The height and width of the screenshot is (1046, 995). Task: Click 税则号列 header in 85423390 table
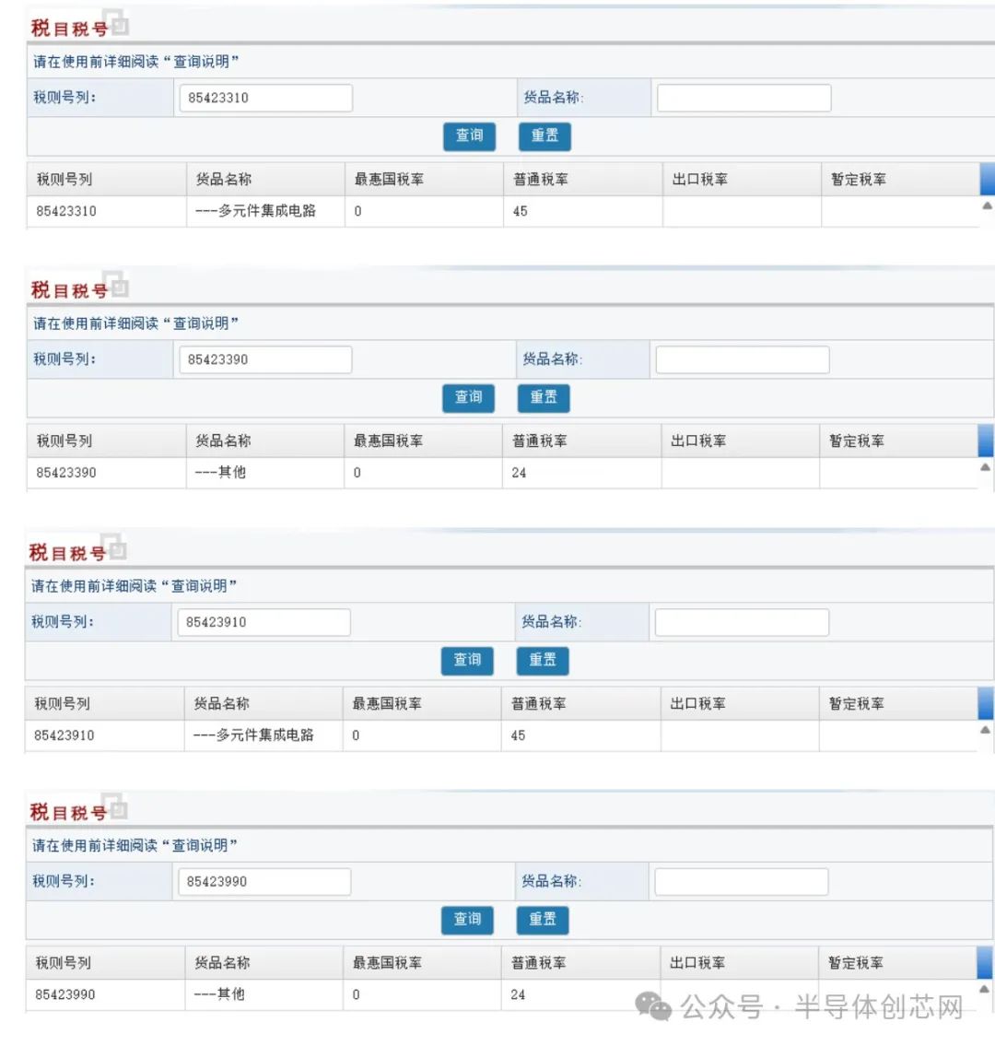(x=64, y=441)
